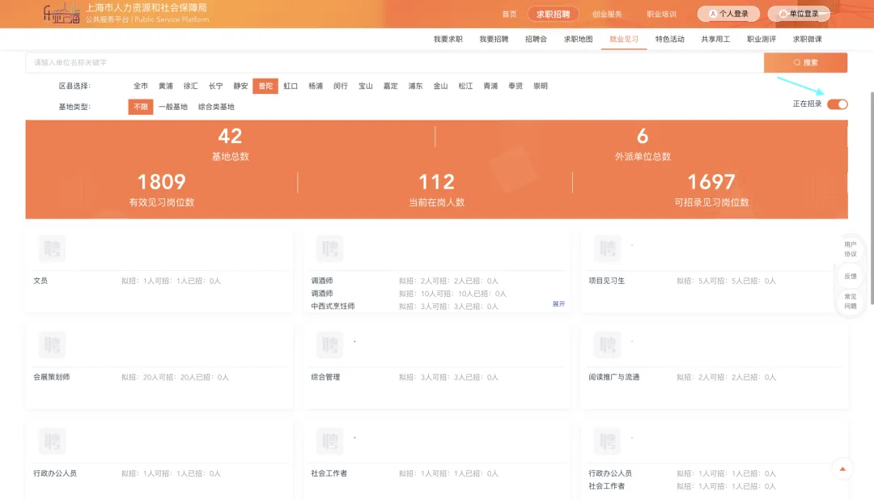The height and width of the screenshot is (500, 874).
Task: Click the 乐业上海 platform logo
Action: [62, 14]
